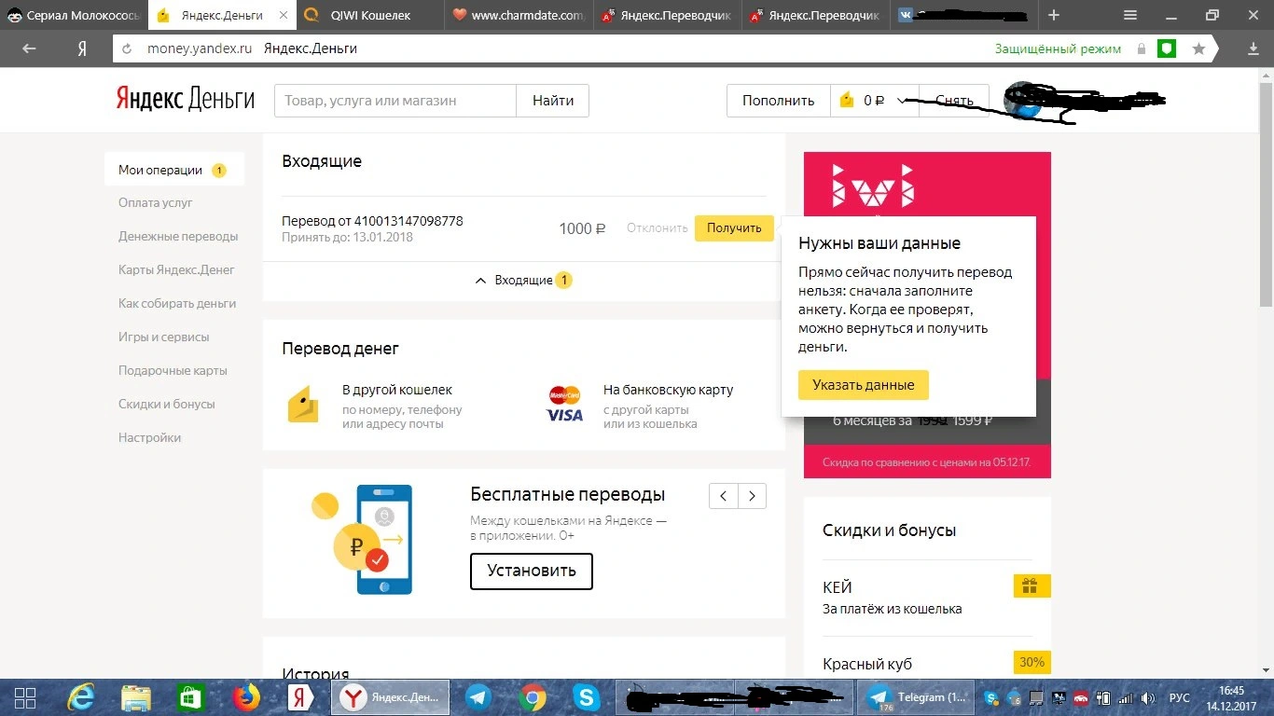Click the Yandex Я button beside the back arrow

tap(82, 48)
